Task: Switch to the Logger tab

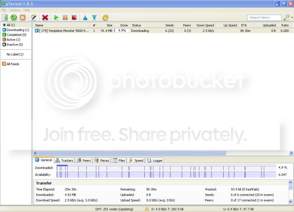Action: click(155, 161)
